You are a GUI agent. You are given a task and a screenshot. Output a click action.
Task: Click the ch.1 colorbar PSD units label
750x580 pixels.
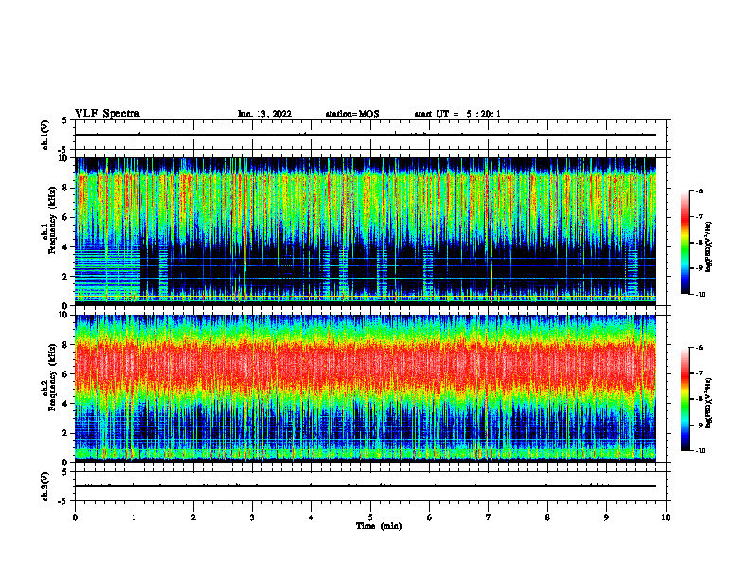709,247
